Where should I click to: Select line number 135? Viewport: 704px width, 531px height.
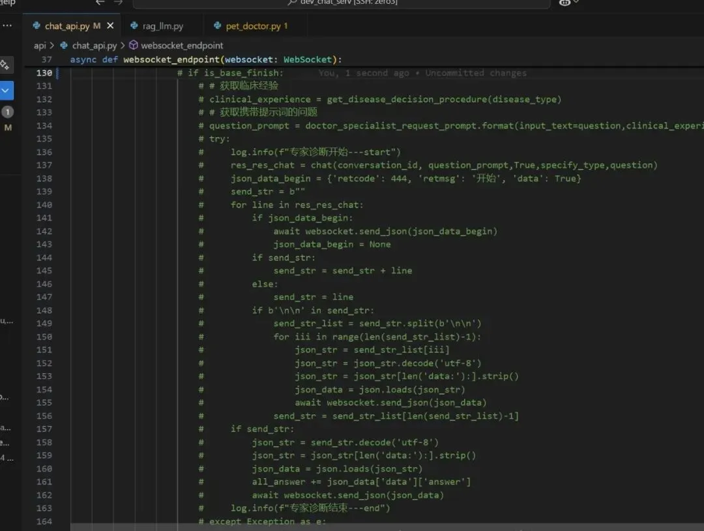coord(44,139)
